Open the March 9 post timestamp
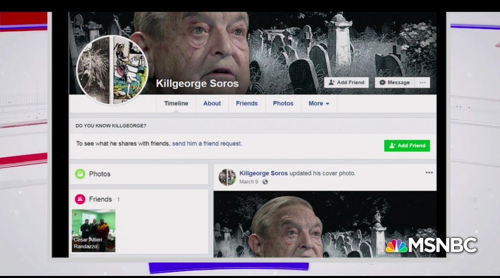 [x=249, y=182]
